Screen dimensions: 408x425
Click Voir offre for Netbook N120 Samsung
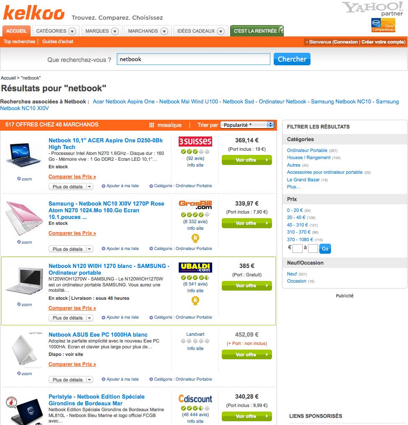pos(247,286)
